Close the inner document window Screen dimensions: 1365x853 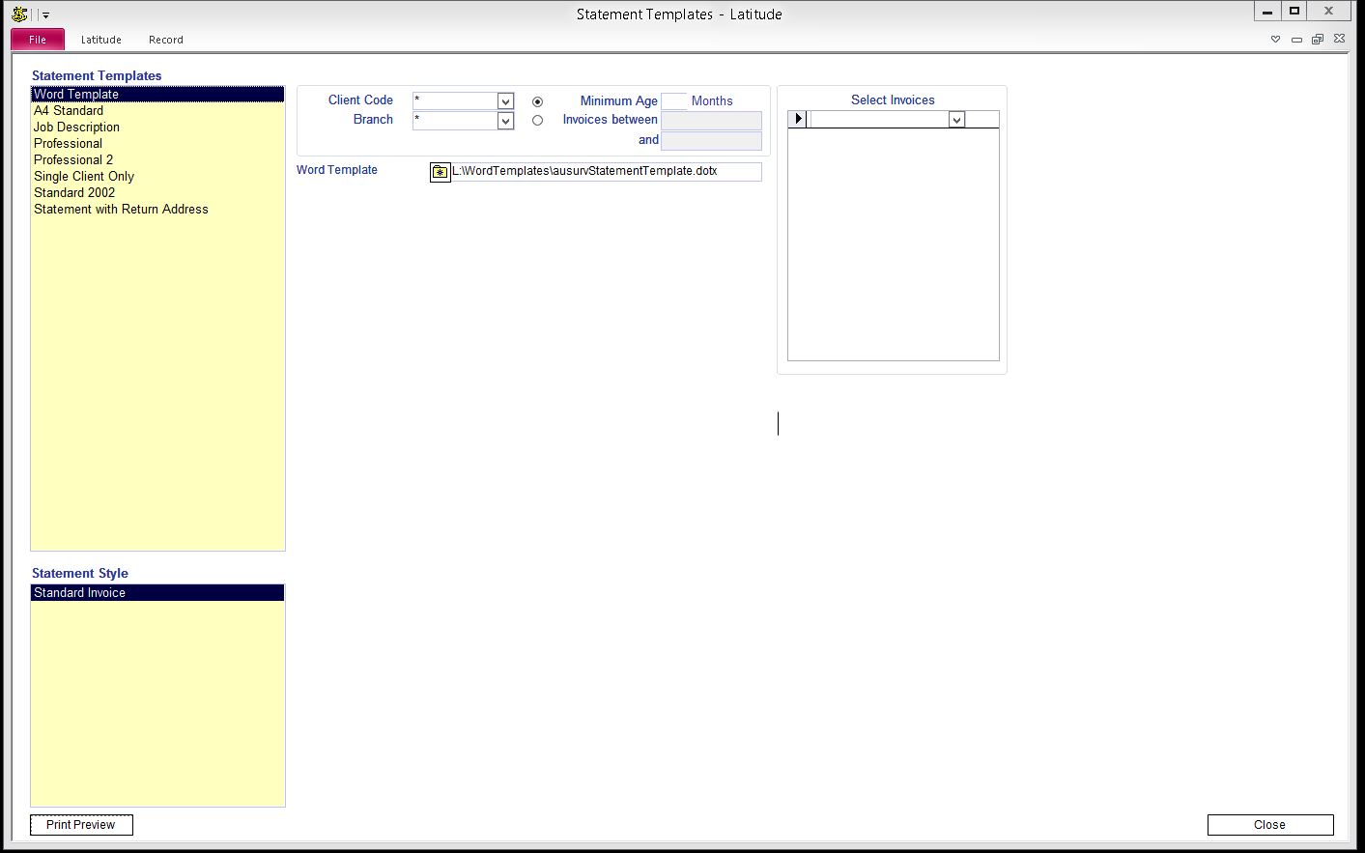coord(1339,40)
